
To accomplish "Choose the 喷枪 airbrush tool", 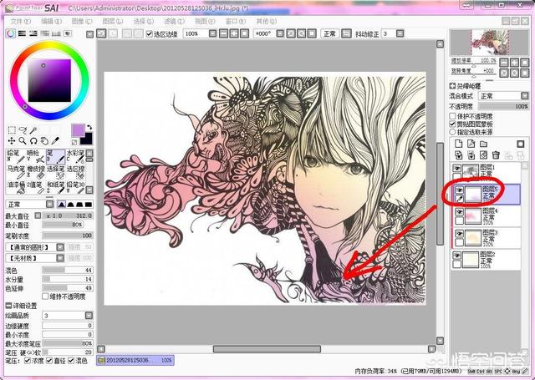I will pyautogui.click(x=36, y=157).
